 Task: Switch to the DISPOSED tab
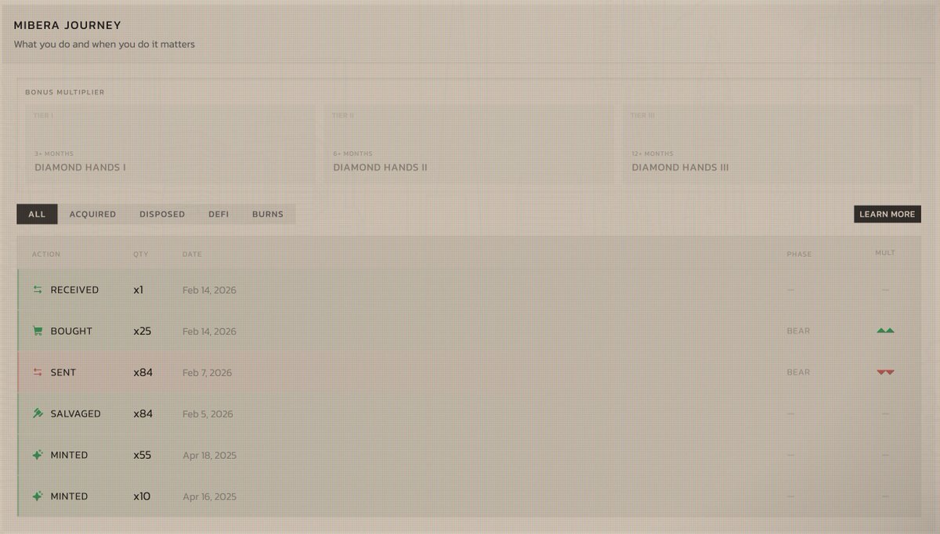(x=162, y=214)
